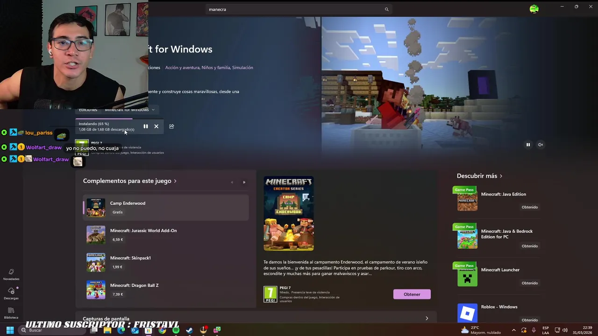Click the 1,99 € price of Skinpack1
This screenshot has width=598, height=336.
pyautogui.click(x=117, y=267)
